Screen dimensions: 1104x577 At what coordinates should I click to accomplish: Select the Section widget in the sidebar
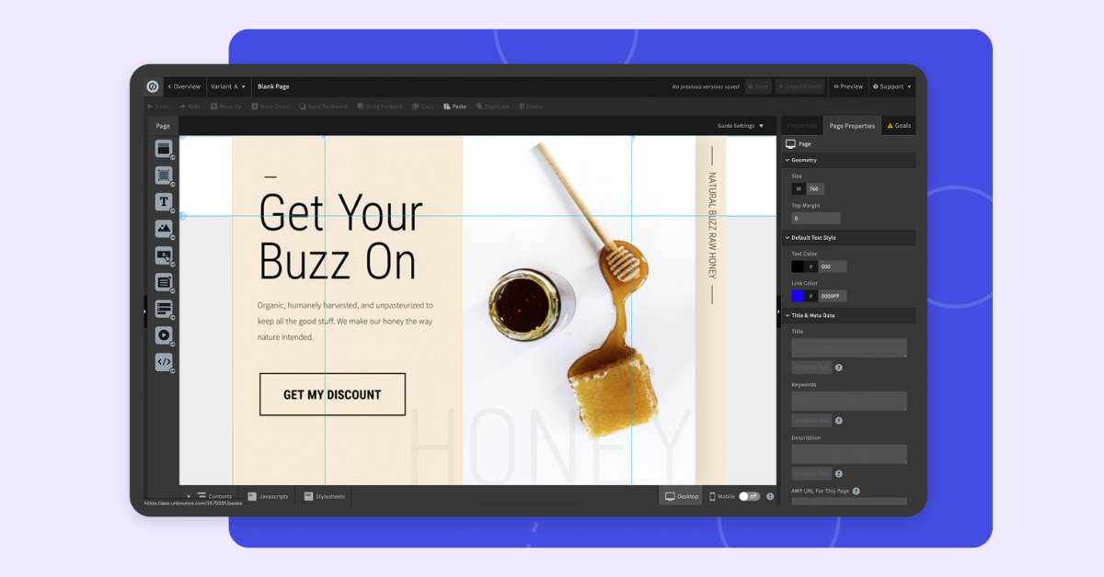164,149
